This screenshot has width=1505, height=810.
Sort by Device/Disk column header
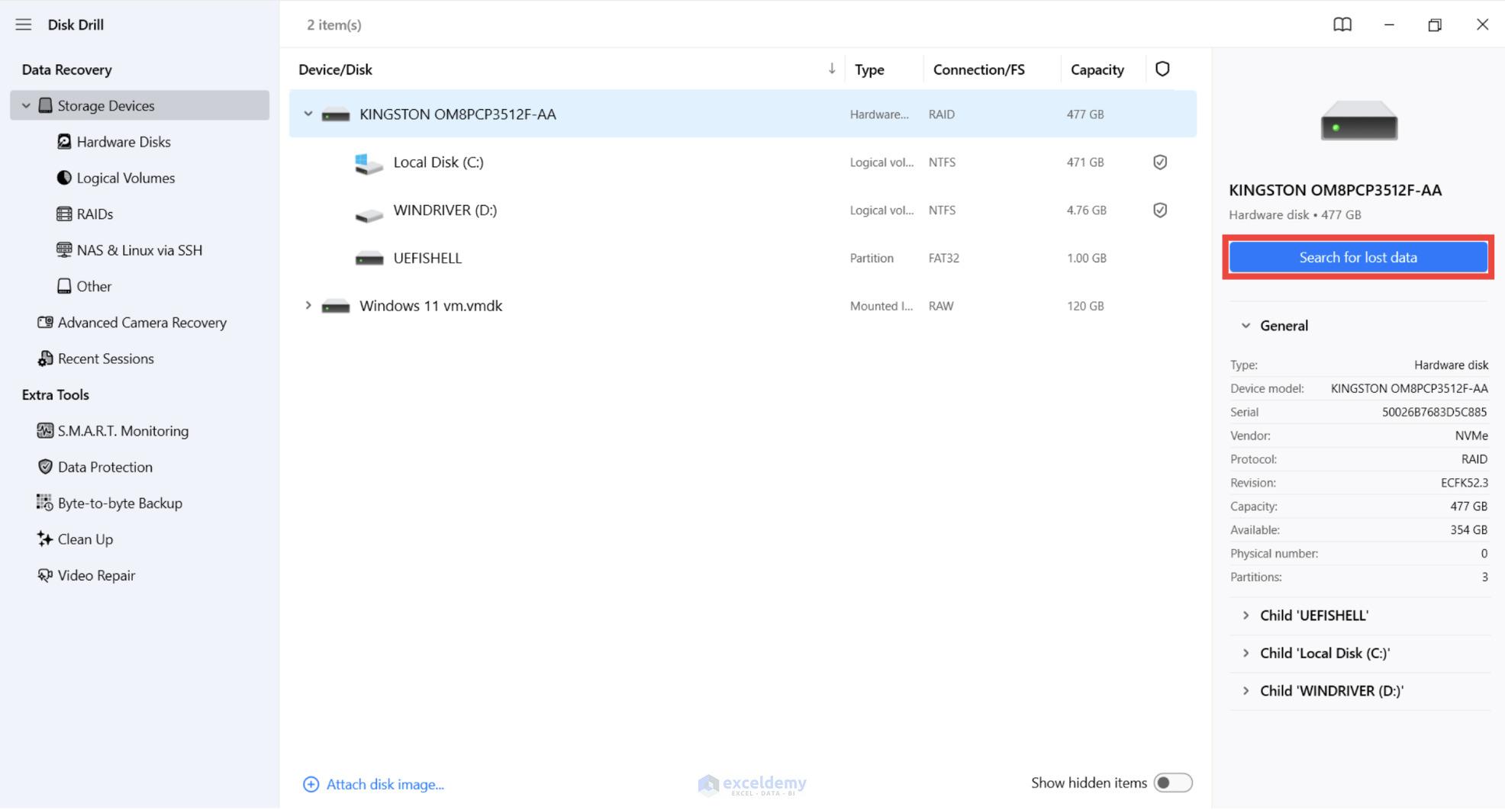[335, 69]
